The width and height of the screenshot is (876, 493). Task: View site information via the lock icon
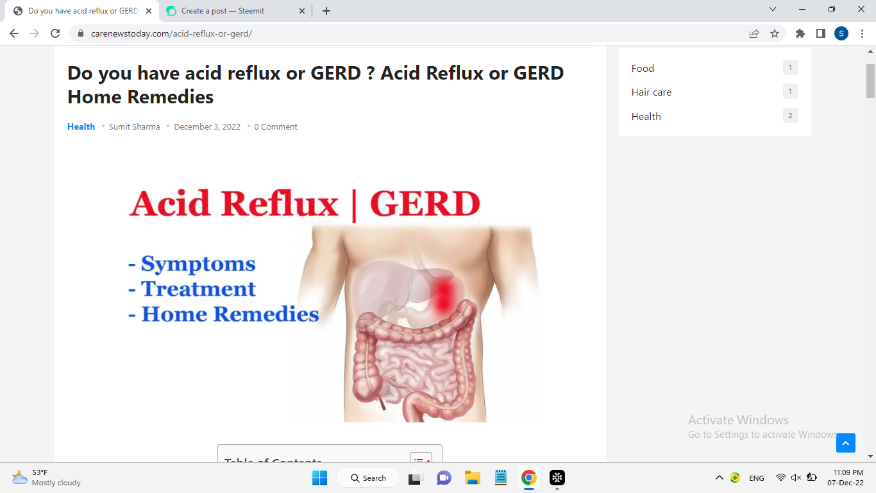click(81, 33)
